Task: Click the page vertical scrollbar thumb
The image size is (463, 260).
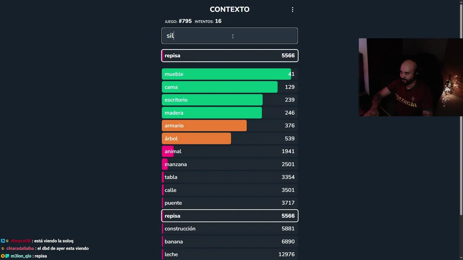Action: pos(461,108)
